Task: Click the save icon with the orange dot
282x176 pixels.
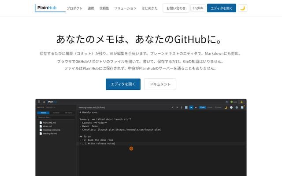Action: [x=242, y=107]
